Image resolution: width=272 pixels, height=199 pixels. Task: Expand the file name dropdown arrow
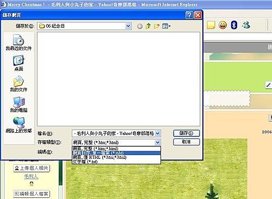tap(158, 133)
